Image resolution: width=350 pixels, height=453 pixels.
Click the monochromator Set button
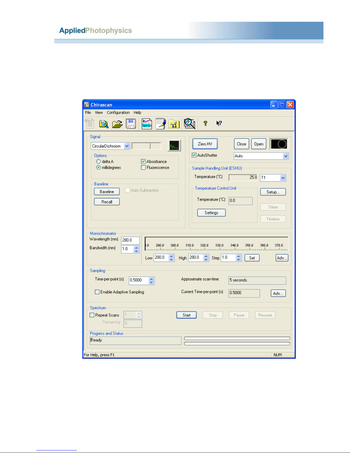tap(252, 258)
